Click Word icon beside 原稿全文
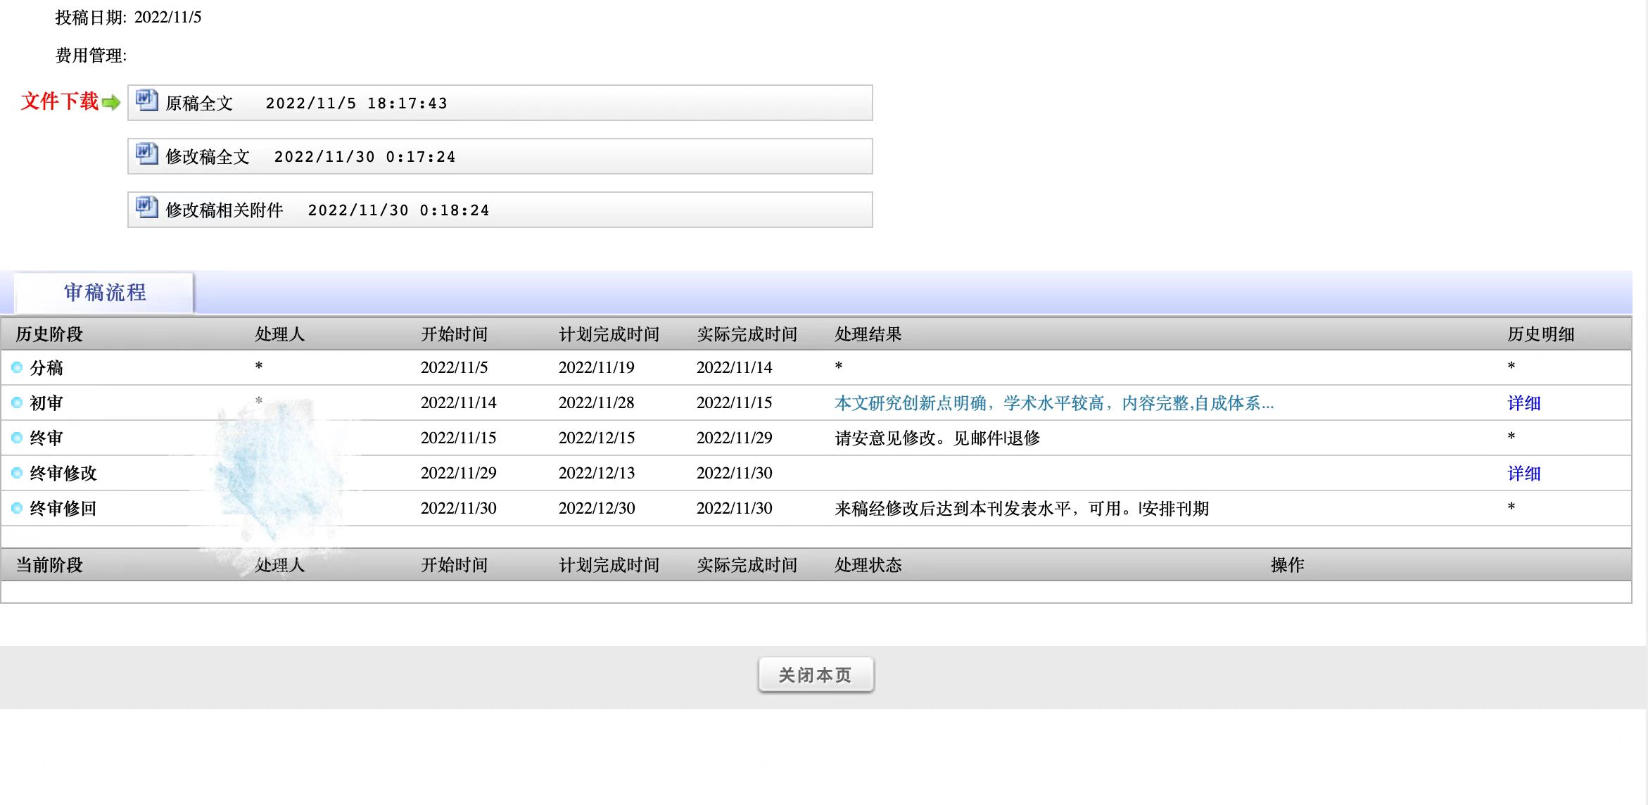The height and width of the screenshot is (805, 1648). click(146, 101)
